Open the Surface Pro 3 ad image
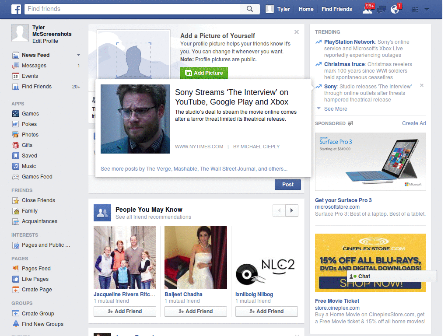Viewport: 448px width, 336px height. coord(370,161)
